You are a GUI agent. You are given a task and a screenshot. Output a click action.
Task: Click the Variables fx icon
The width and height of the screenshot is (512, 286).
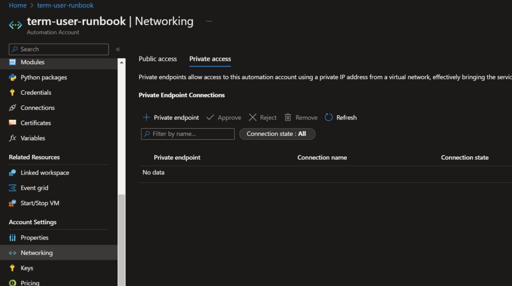[12, 138]
